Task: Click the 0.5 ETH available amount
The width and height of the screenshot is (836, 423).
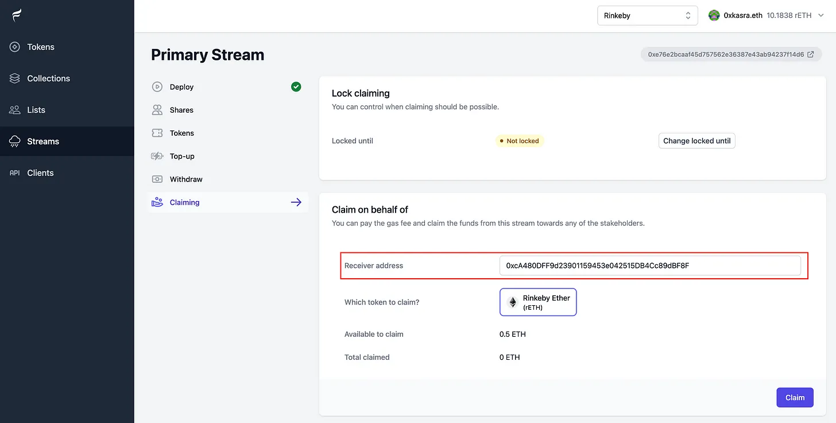Action: (513, 334)
